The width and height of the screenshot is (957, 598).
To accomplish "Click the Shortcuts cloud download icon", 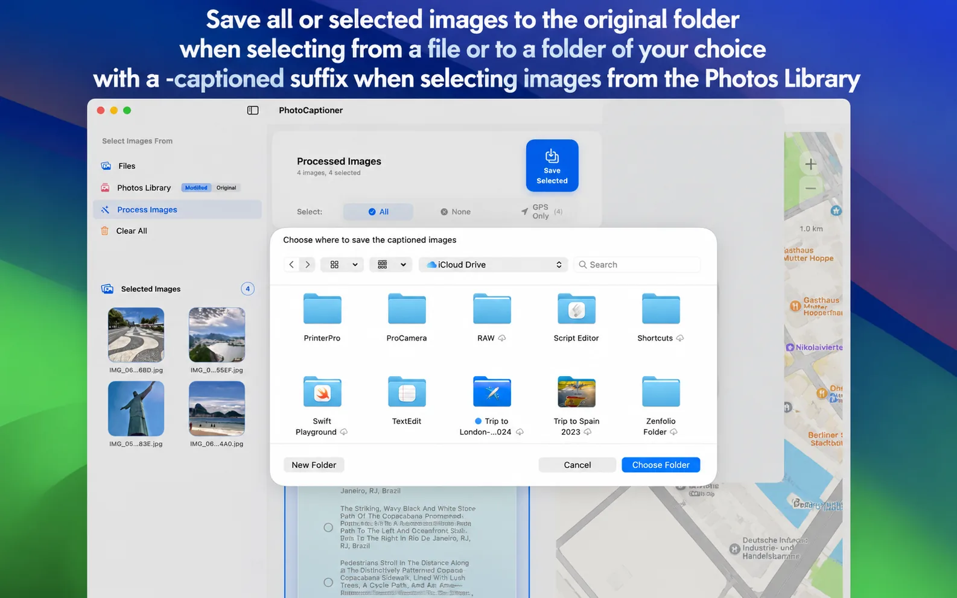I will click(680, 338).
